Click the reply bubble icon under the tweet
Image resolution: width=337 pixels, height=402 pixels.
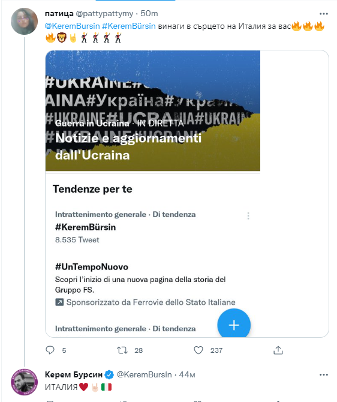click(50, 350)
